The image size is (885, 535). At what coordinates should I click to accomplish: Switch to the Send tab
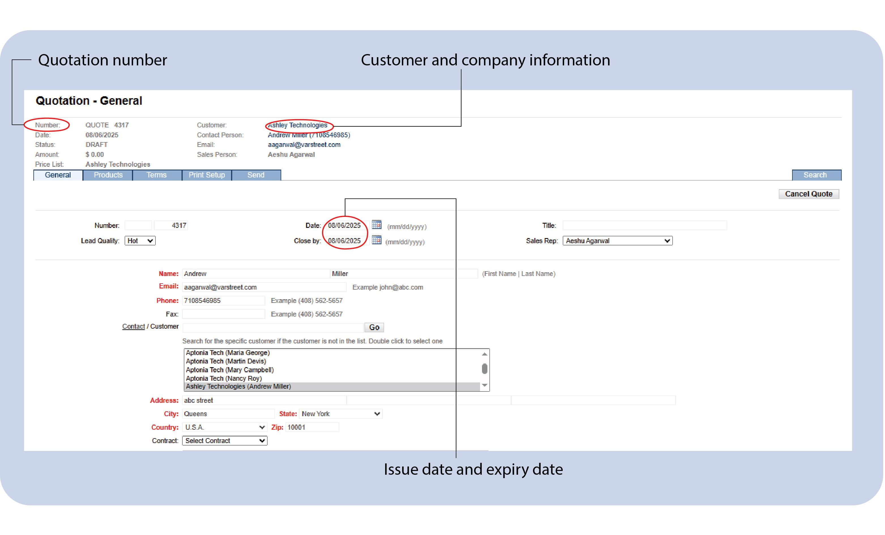pyautogui.click(x=255, y=175)
